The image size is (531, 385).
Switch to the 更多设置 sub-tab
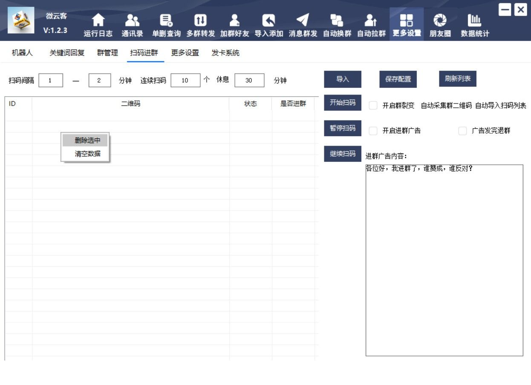(185, 53)
